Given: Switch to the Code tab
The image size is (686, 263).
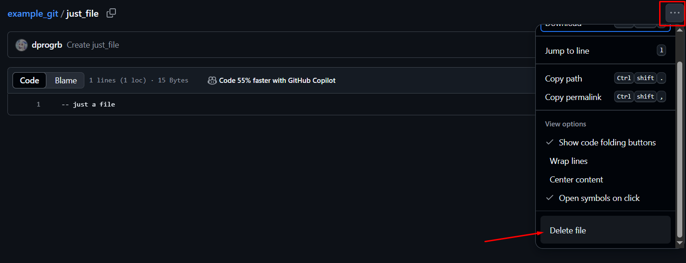Looking at the screenshot, I should [29, 81].
